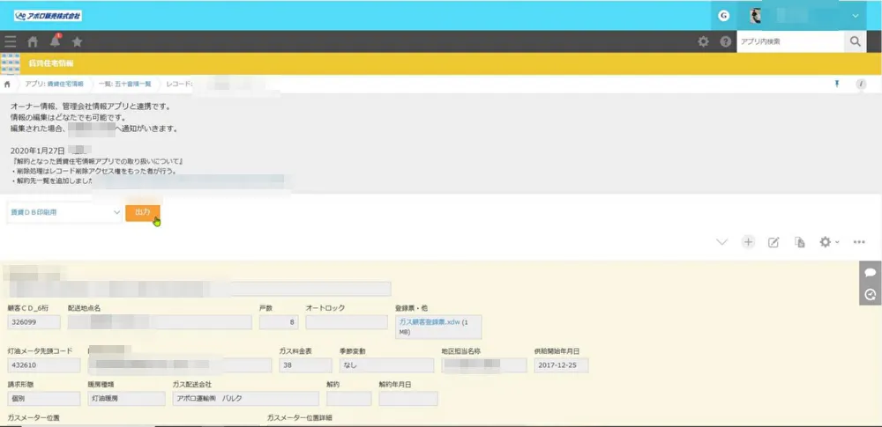This screenshot has width=882, height=427.
Task: Edit the record with the pencil icon
Action: pos(774,242)
